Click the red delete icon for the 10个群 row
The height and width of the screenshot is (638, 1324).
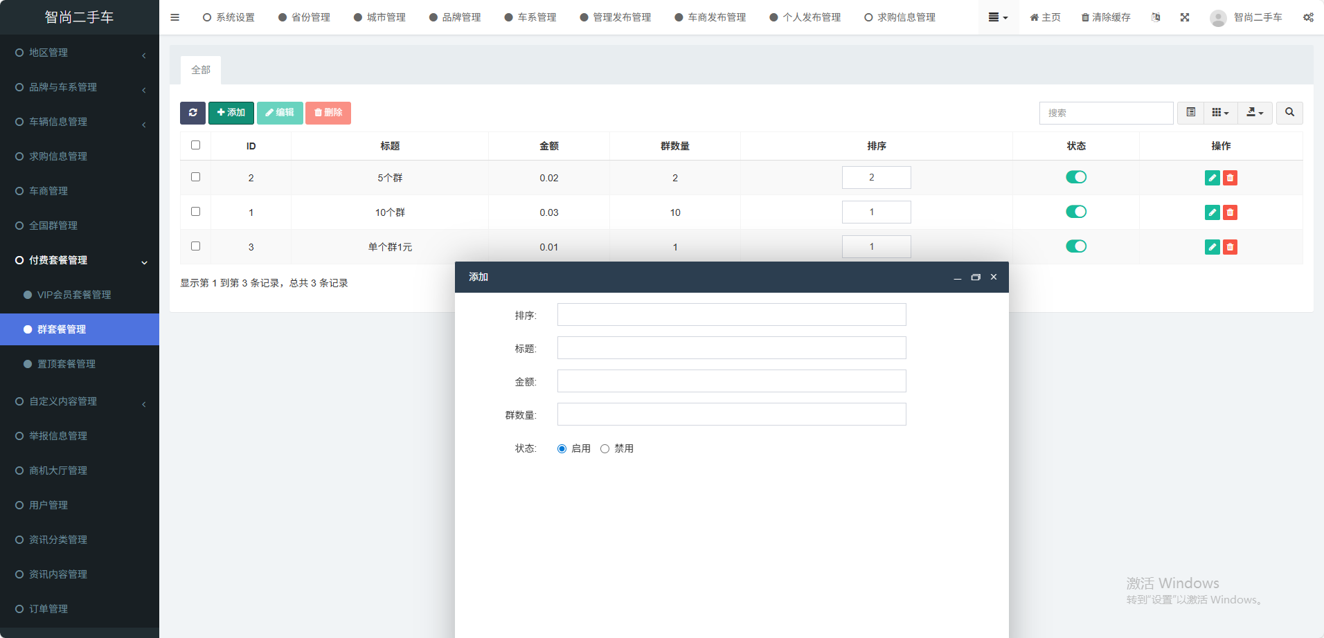coord(1230,212)
